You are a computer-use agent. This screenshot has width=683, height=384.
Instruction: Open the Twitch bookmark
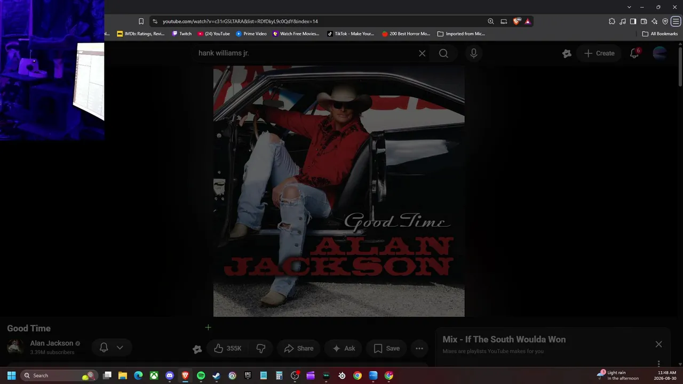point(181,34)
